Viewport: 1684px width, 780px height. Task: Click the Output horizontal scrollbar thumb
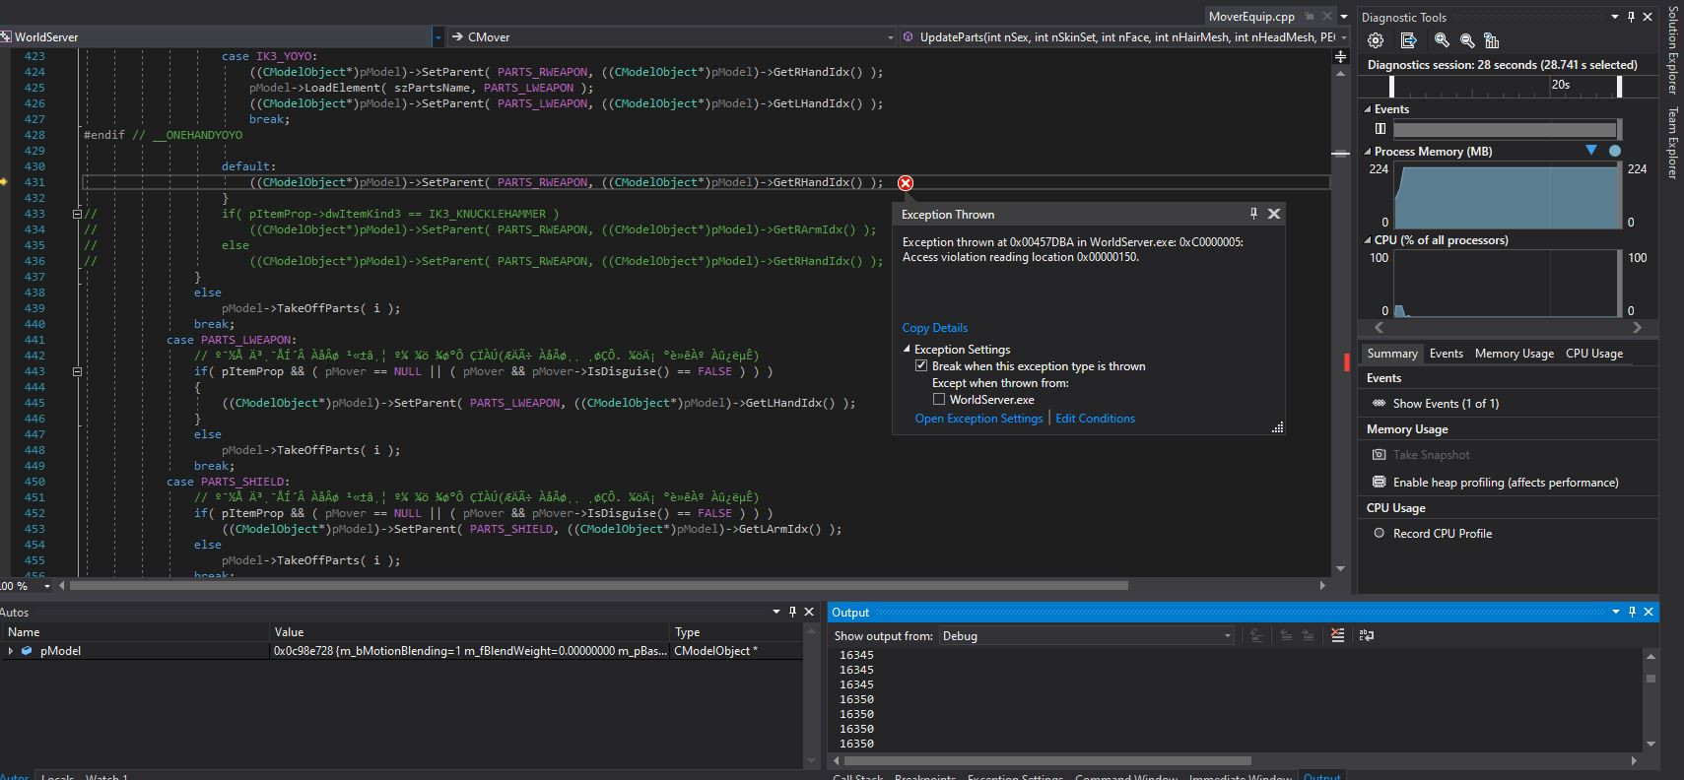point(1047,760)
